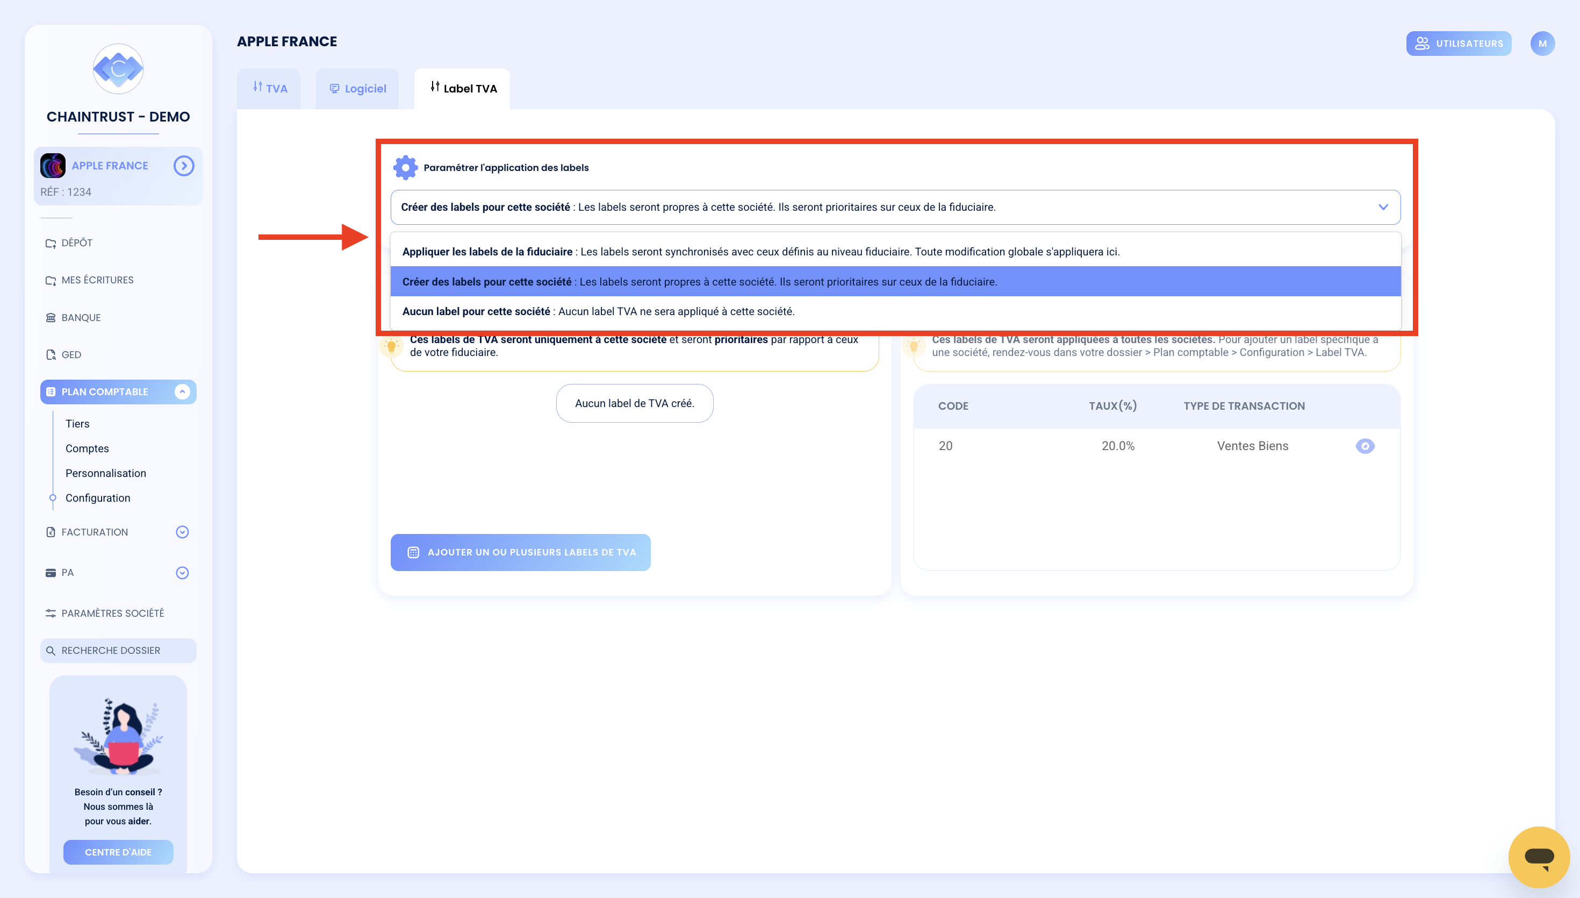Viewport: 1580px width, 898px height.
Task: Click the TAUX(%) column header
Action: (1113, 406)
